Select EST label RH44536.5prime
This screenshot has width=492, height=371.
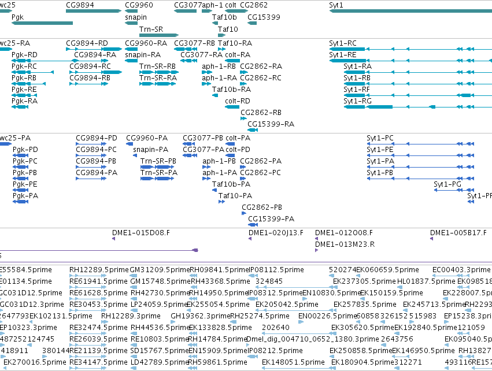coord(160,328)
